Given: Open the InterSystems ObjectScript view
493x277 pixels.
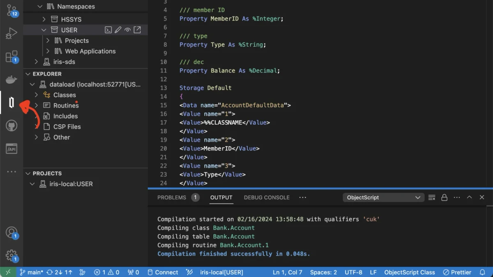Looking at the screenshot, I should tap(12, 103).
